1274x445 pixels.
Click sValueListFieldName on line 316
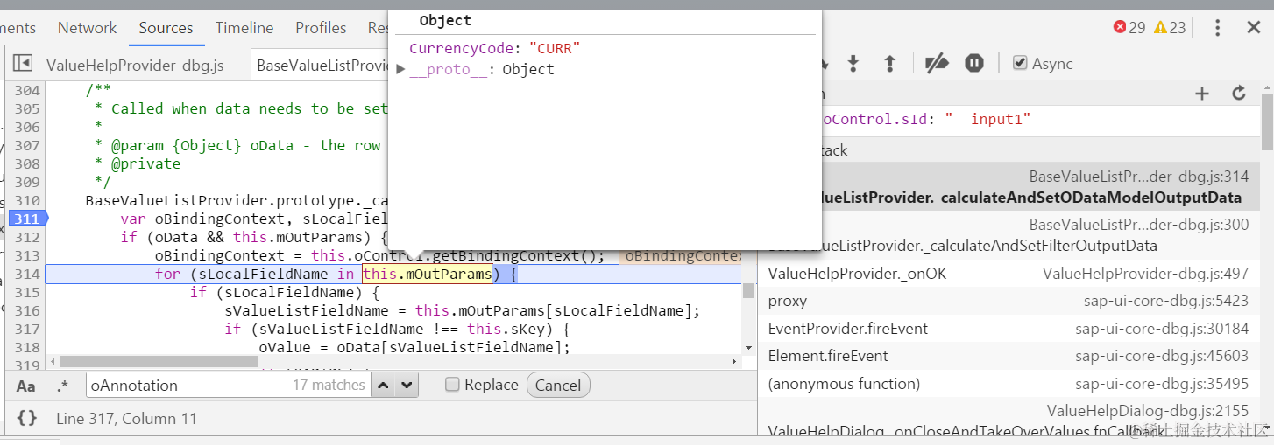click(x=311, y=310)
